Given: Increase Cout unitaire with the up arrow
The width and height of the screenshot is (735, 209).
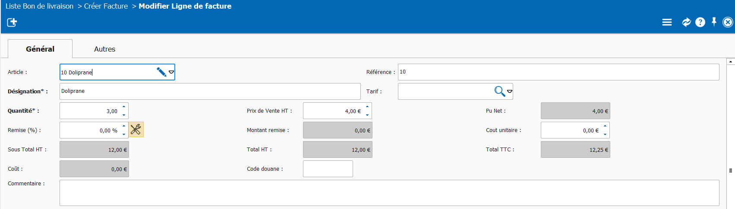Looking at the screenshot, I should point(605,126).
